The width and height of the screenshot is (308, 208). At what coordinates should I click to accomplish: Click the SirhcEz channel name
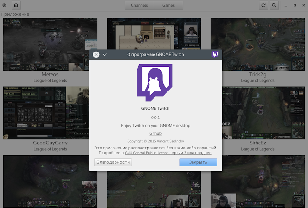coord(258,143)
